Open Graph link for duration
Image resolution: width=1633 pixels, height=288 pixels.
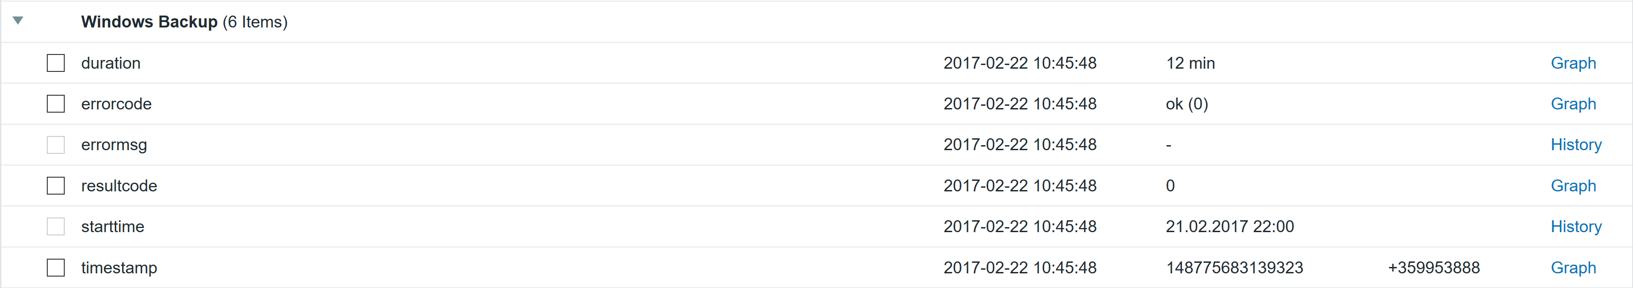[x=1573, y=63]
